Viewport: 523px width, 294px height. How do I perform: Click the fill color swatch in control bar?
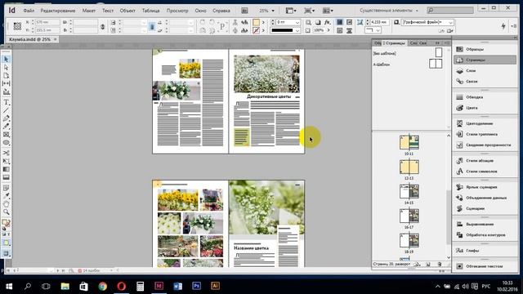click(x=256, y=22)
